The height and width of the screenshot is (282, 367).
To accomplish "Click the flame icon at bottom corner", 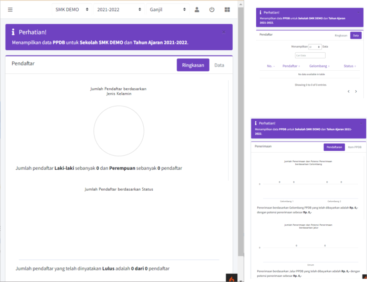I will tap(231, 278).
